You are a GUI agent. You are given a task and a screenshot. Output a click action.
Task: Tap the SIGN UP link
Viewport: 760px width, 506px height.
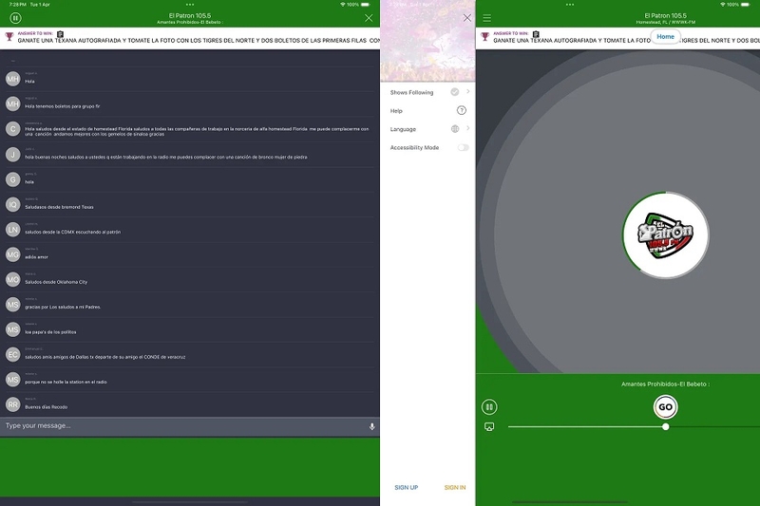click(407, 488)
